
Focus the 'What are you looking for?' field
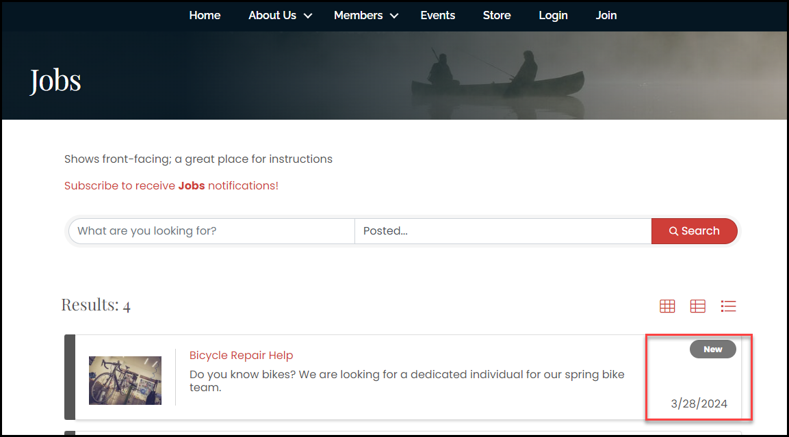[x=212, y=231]
